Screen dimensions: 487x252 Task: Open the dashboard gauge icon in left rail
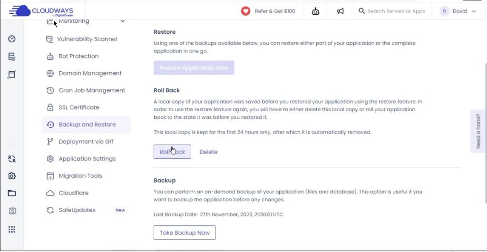12,39
